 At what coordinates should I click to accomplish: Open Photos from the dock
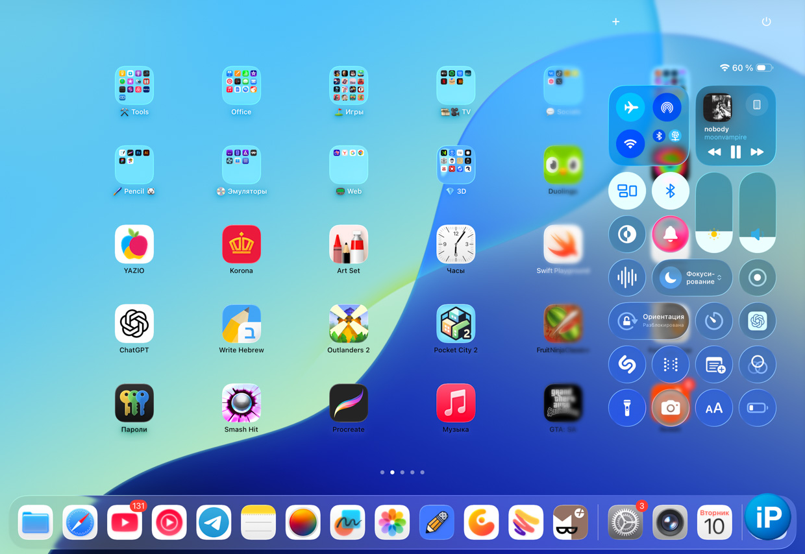tap(392, 522)
